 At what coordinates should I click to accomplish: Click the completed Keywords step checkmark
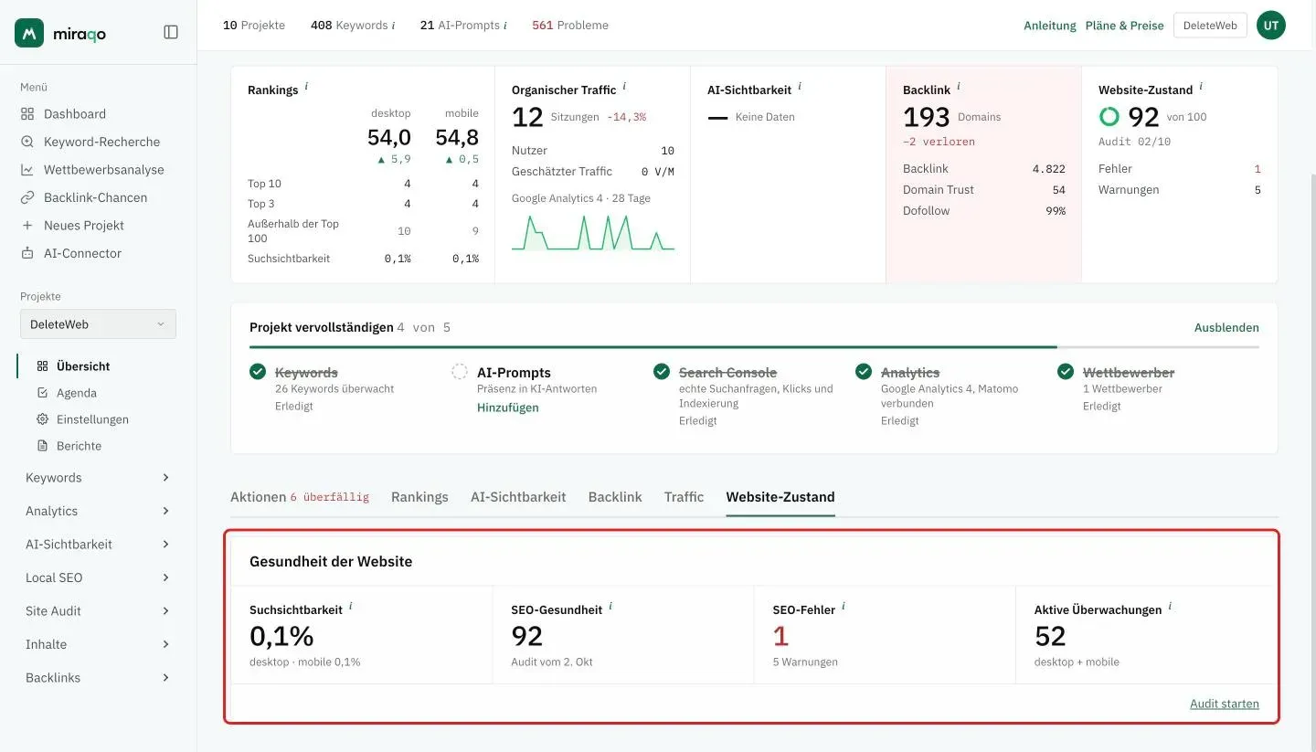coord(258,372)
